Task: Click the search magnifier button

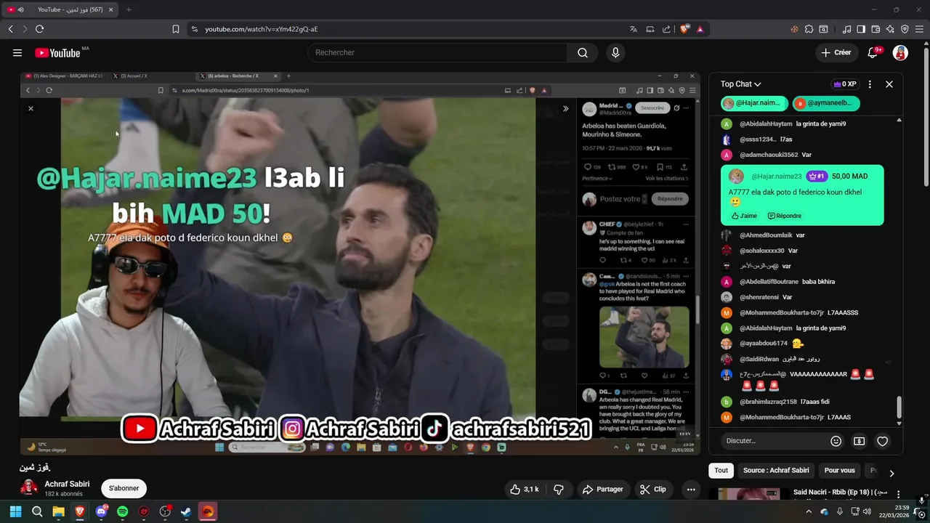Action: pyautogui.click(x=583, y=52)
